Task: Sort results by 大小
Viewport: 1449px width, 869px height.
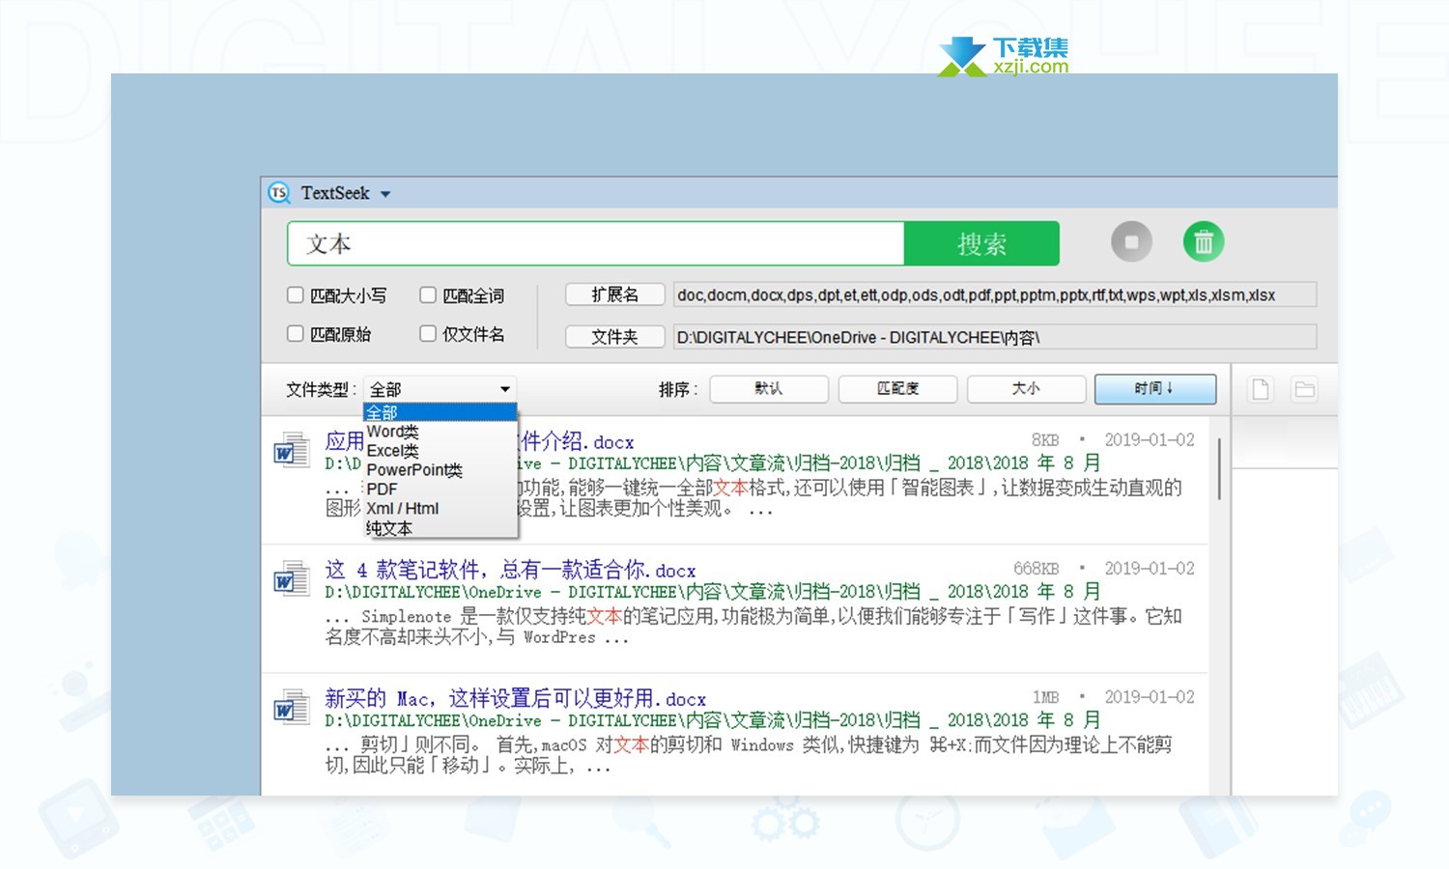Action: click(1026, 389)
